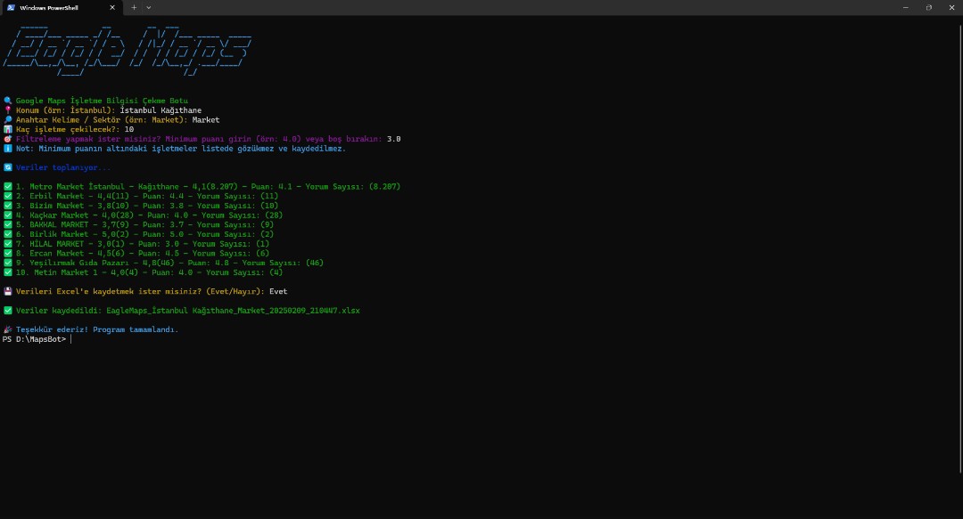Screen dimensions: 963x519
Task: Click the Eagle Maps ASCII art banner
Action: click(128, 52)
